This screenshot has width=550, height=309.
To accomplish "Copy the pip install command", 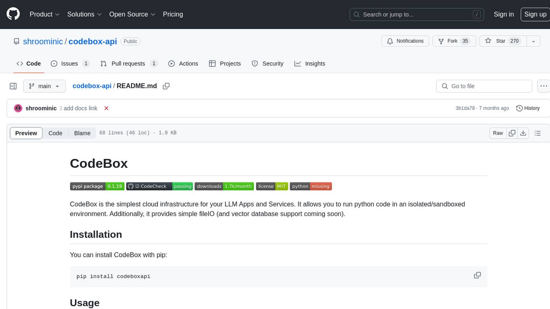I will pyautogui.click(x=477, y=275).
